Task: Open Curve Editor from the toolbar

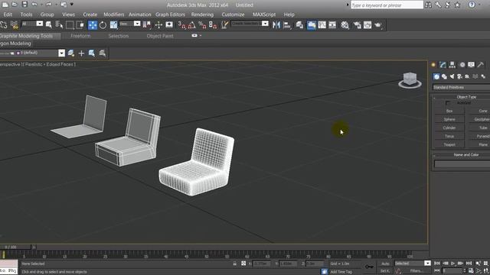Action: coord(322,25)
